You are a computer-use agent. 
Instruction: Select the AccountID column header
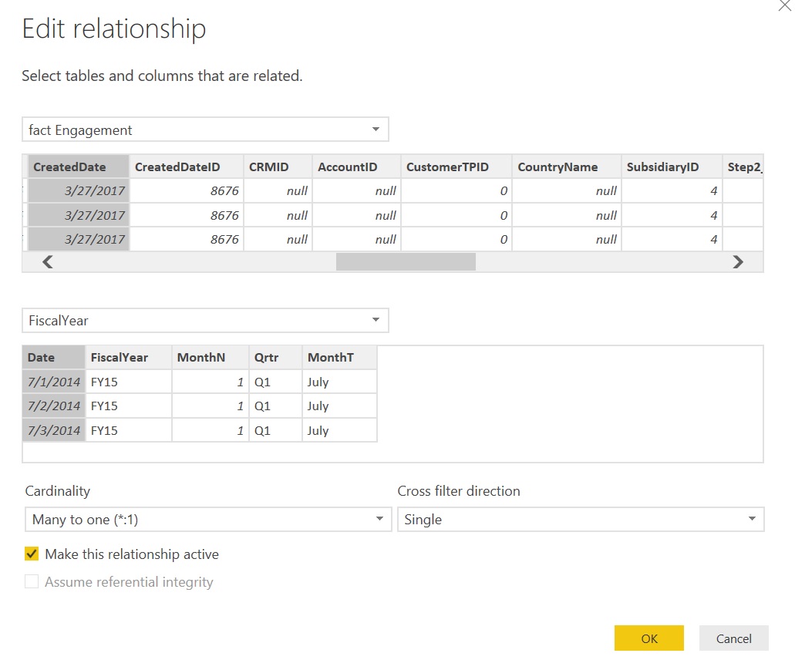pyautogui.click(x=356, y=167)
